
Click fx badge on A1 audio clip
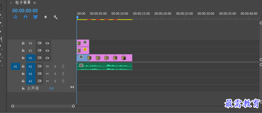point(81,65)
